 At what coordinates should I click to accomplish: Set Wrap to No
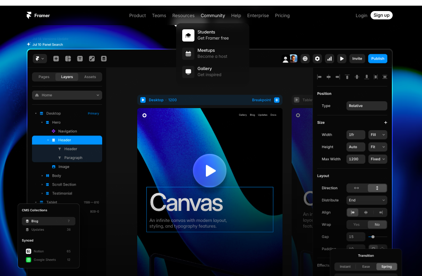tap(377, 225)
